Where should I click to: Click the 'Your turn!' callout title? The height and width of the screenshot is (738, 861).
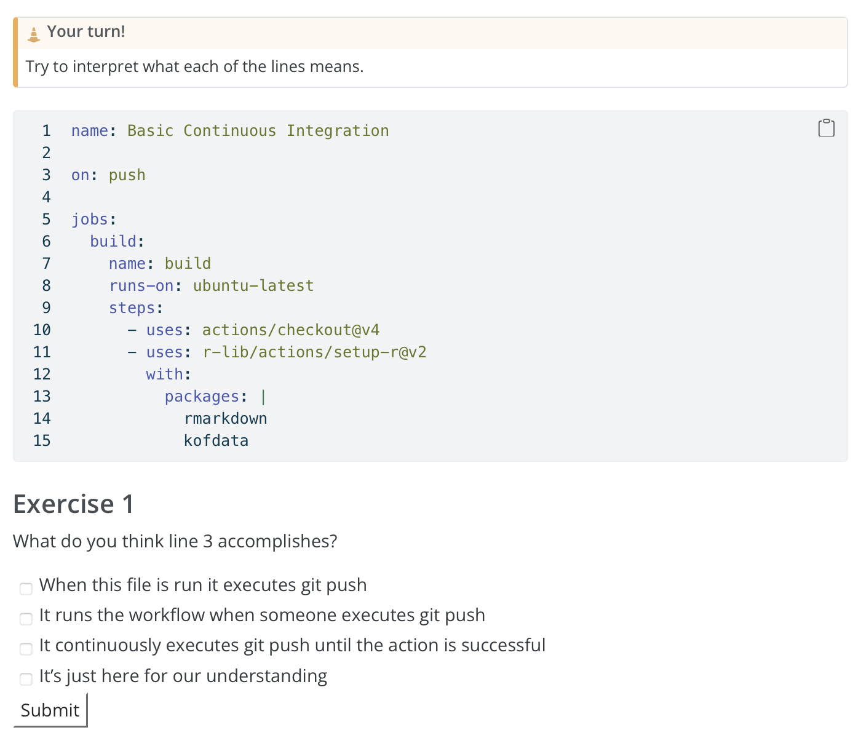pos(86,32)
